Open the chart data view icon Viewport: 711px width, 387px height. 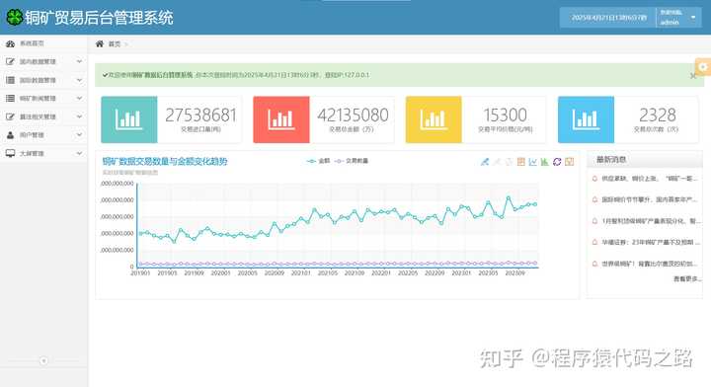click(521, 162)
